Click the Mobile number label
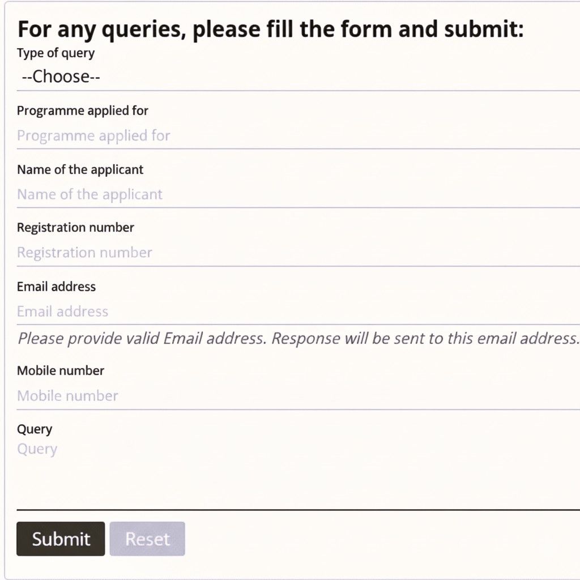This screenshot has height=580, width=580. [60, 370]
